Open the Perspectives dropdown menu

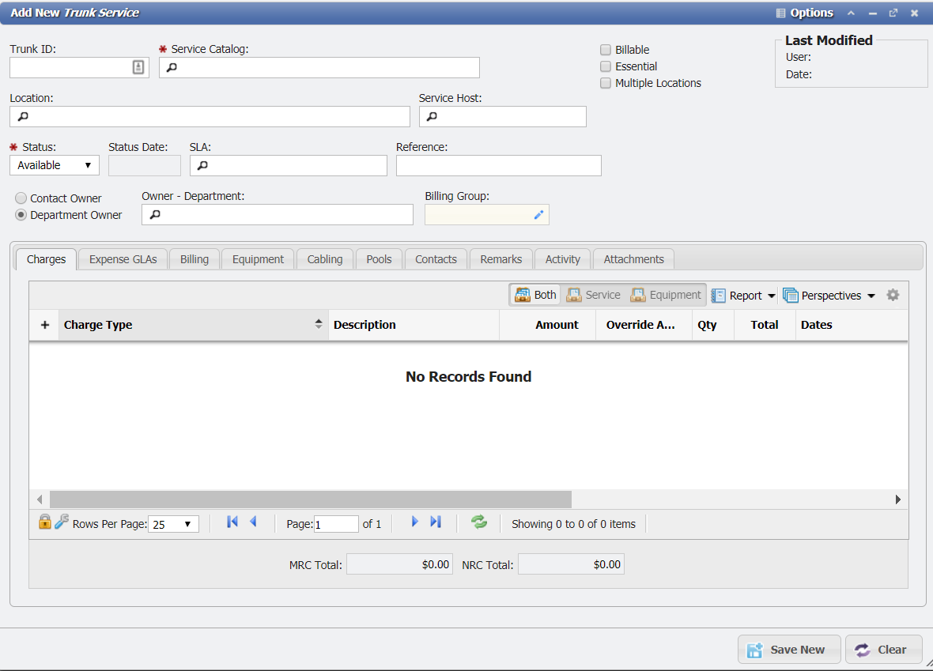coord(829,296)
